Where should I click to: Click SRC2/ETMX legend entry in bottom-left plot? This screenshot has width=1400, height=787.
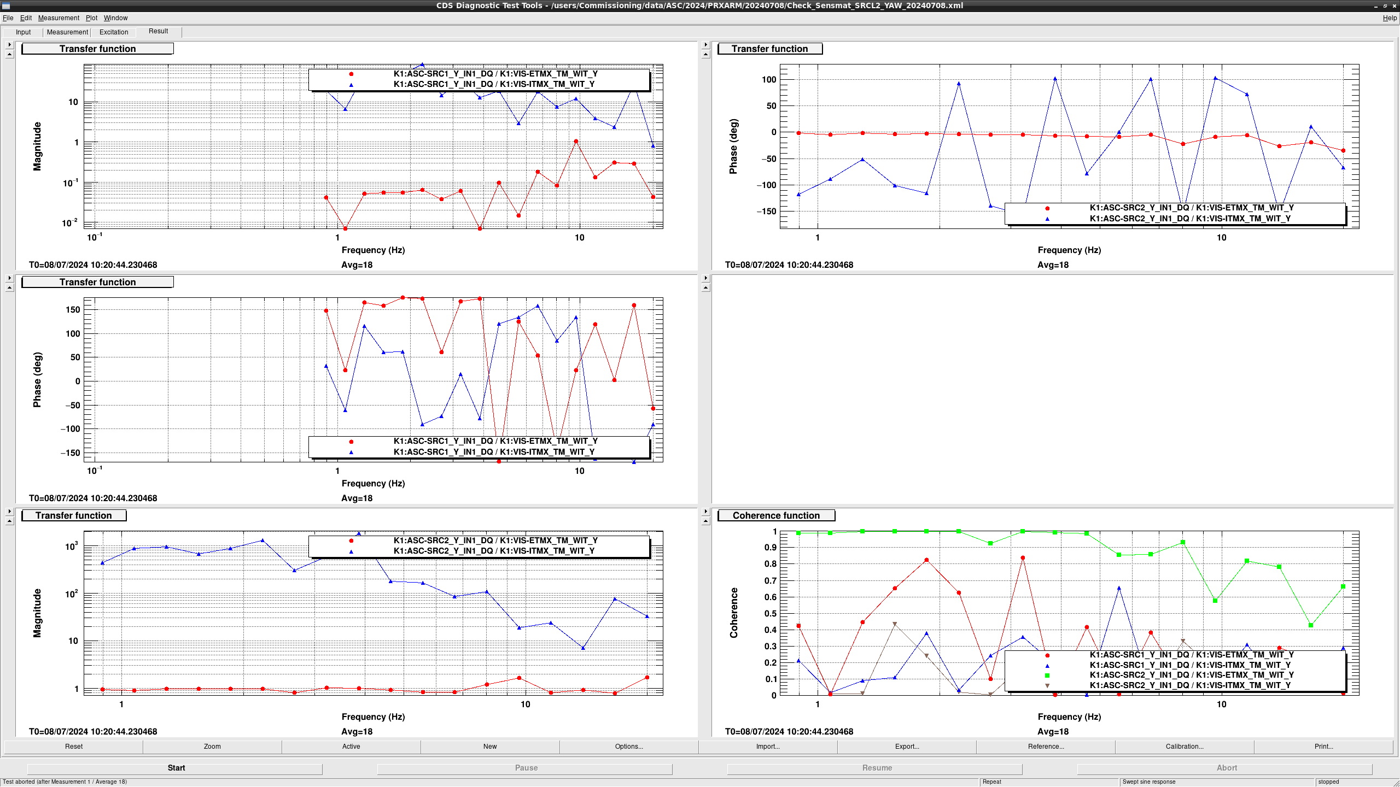point(495,541)
